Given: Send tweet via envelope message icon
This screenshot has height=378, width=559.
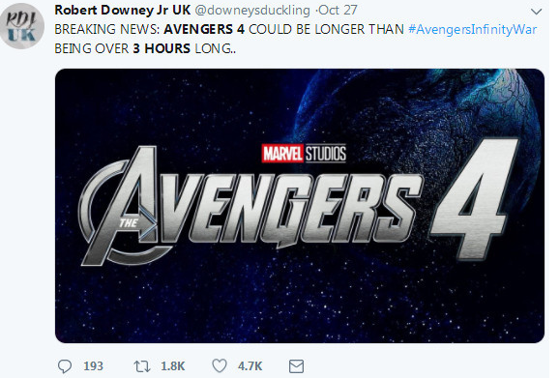Looking at the screenshot, I should pyautogui.click(x=296, y=366).
